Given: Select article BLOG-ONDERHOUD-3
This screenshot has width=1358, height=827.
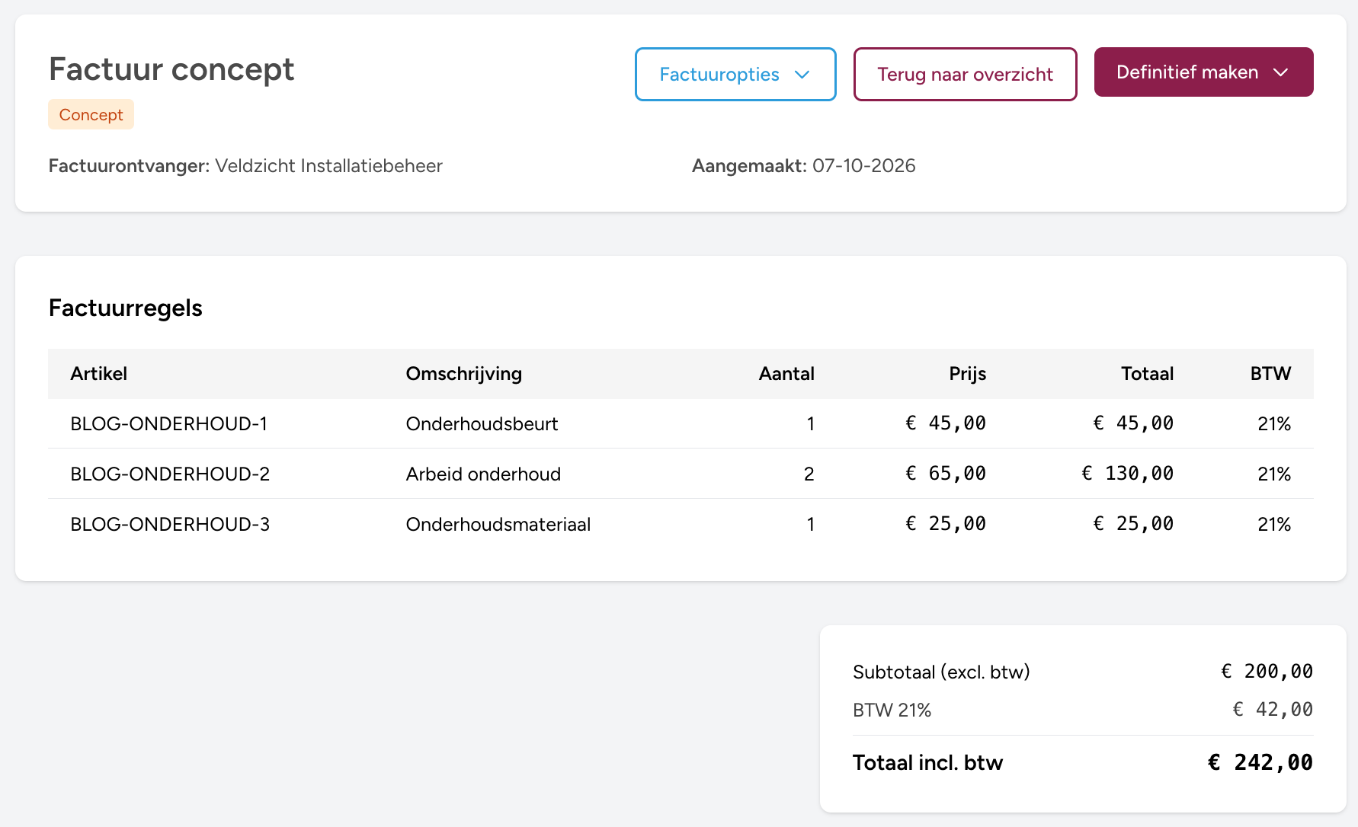Looking at the screenshot, I should pos(170,524).
